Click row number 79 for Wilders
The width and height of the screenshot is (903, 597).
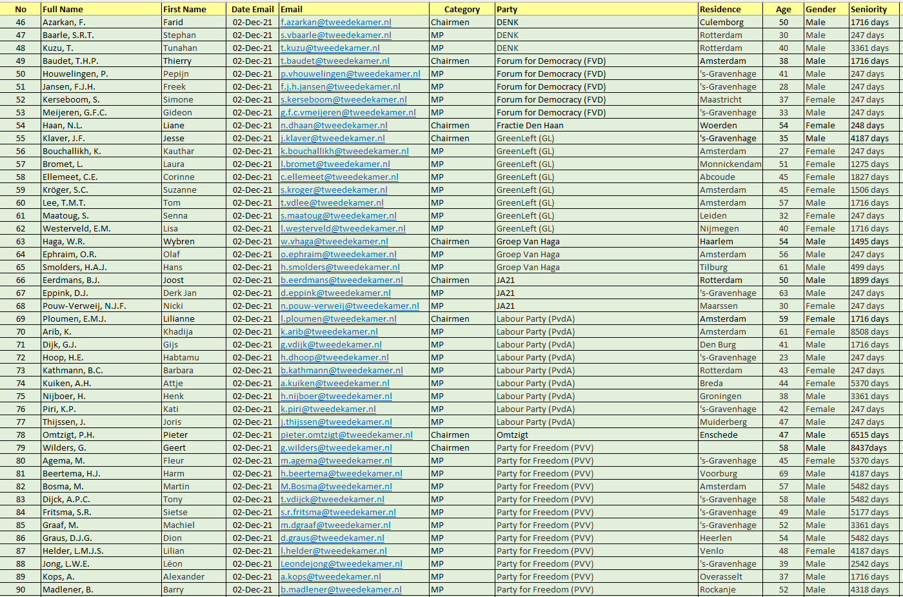[21, 447]
